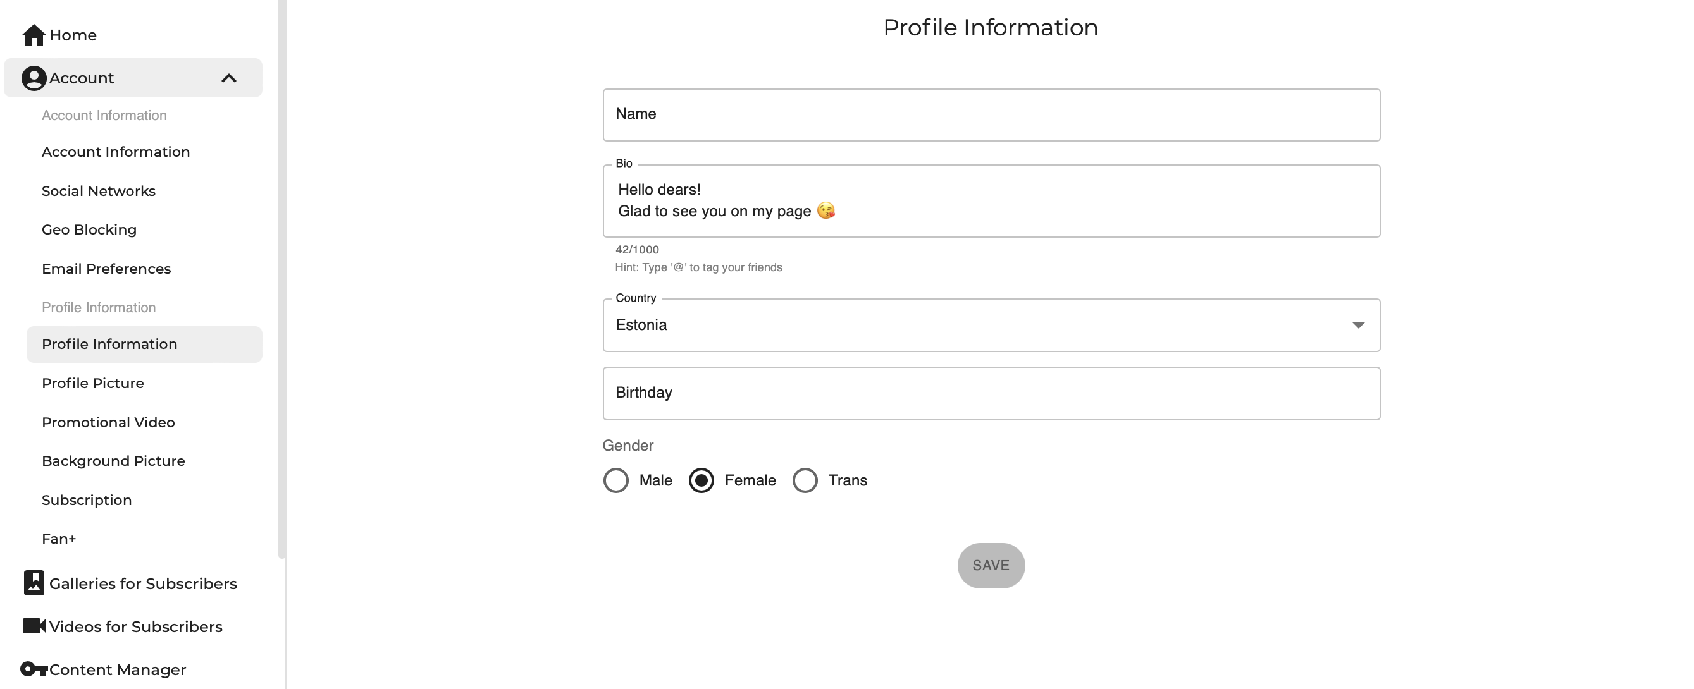Viewport: 1694px width, 689px height.
Task: Click into the Bio text area
Action: tap(991, 200)
